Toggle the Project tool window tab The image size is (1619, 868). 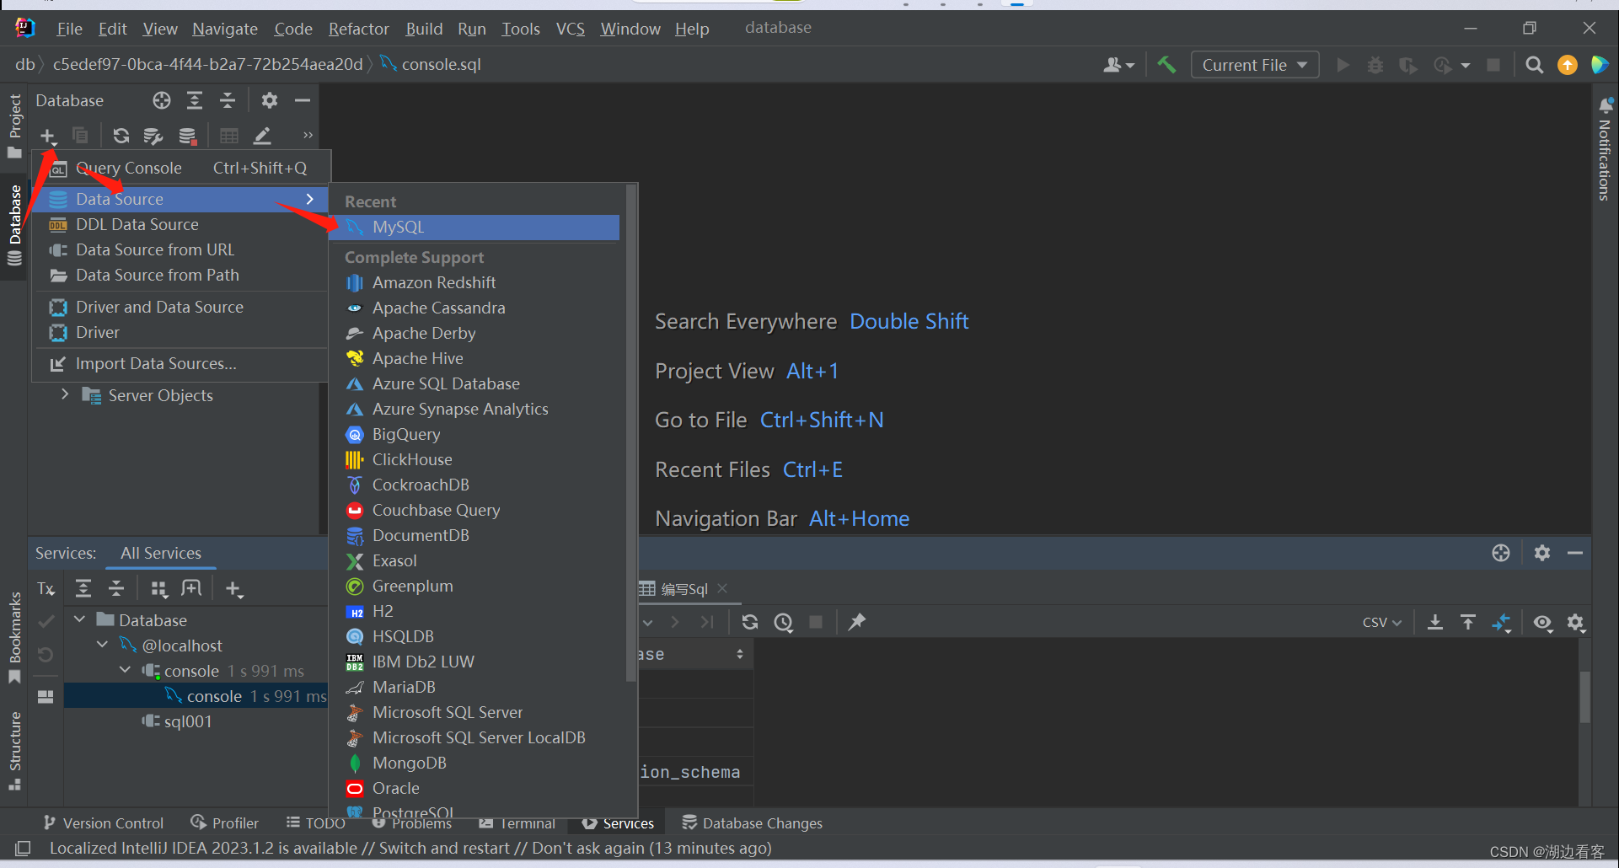[14, 126]
